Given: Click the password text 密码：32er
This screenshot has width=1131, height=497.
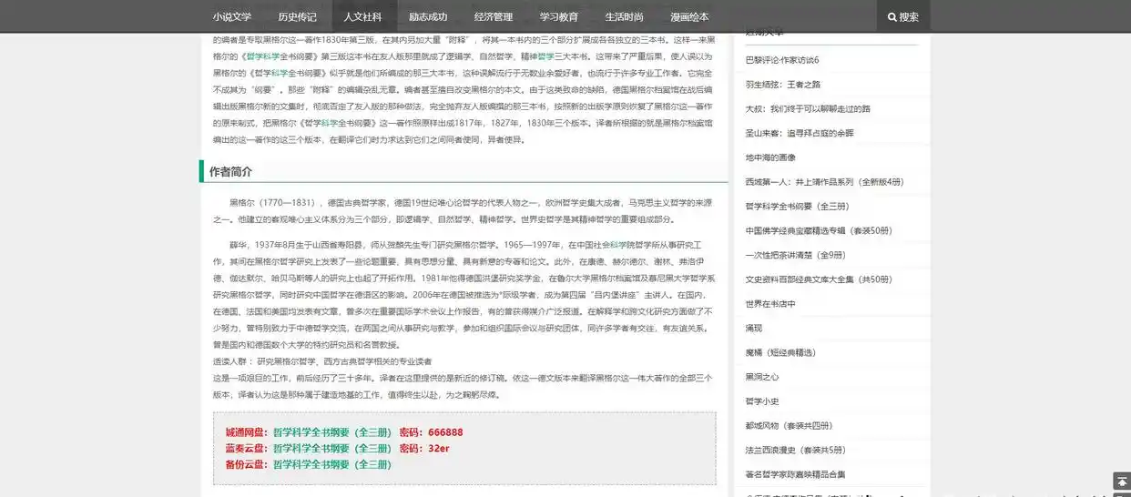Looking at the screenshot, I should 425,448.
